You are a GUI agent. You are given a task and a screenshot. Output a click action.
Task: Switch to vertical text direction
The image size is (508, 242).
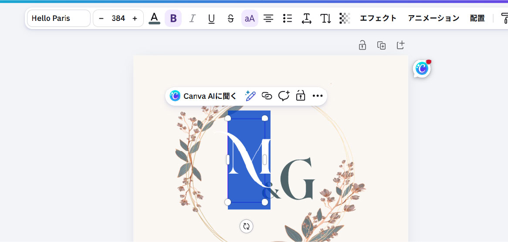(x=325, y=18)
